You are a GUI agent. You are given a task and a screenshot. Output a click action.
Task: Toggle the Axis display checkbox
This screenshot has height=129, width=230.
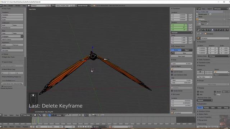tap(198, 95)
